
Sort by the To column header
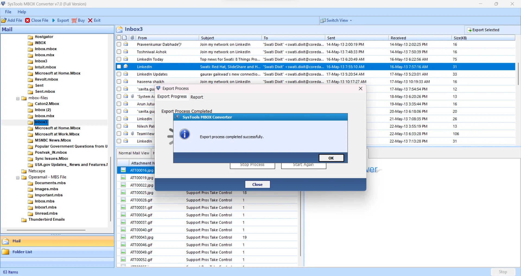pos(293,38)
